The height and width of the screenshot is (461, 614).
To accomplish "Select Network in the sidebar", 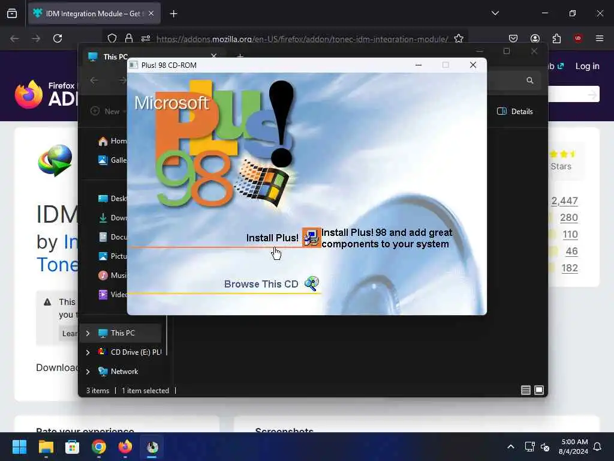I will [x=118, y=371].
